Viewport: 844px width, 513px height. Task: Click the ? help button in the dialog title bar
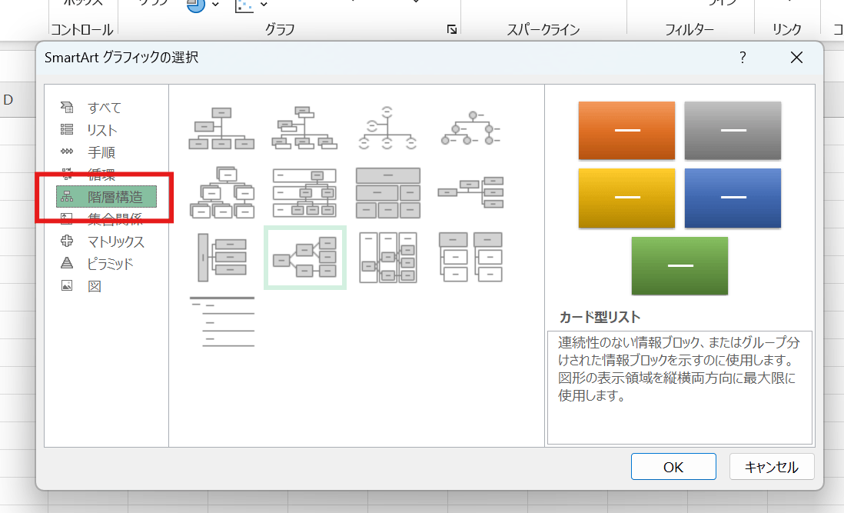point(743,58)
